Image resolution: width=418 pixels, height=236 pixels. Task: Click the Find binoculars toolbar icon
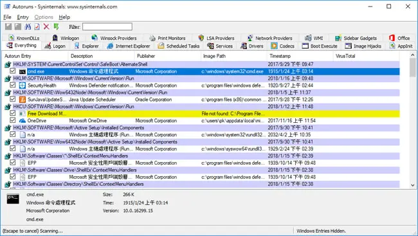pyautogui.click(x=28, y=26)
